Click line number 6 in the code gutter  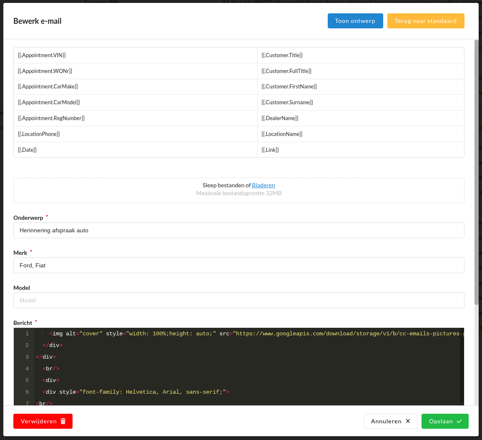tap(27, 392)
